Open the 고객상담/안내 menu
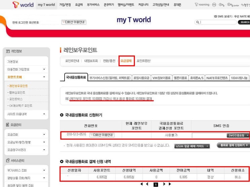Image resolution: width=250 pixels, height=187 pixels. (161, 5)
